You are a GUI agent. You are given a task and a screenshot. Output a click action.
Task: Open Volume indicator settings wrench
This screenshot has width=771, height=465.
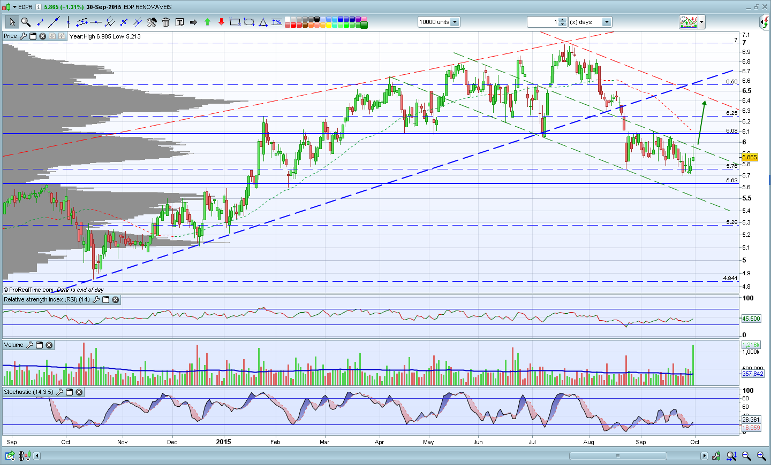coord(30,345)
